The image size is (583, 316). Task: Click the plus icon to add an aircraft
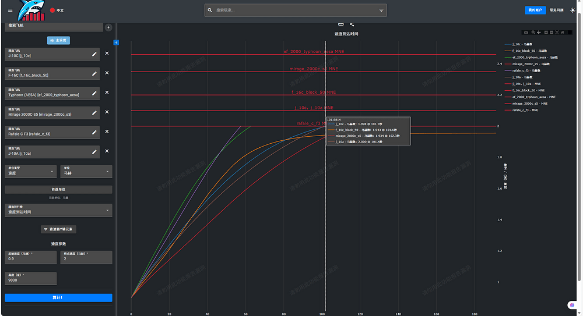click(108, 27)
